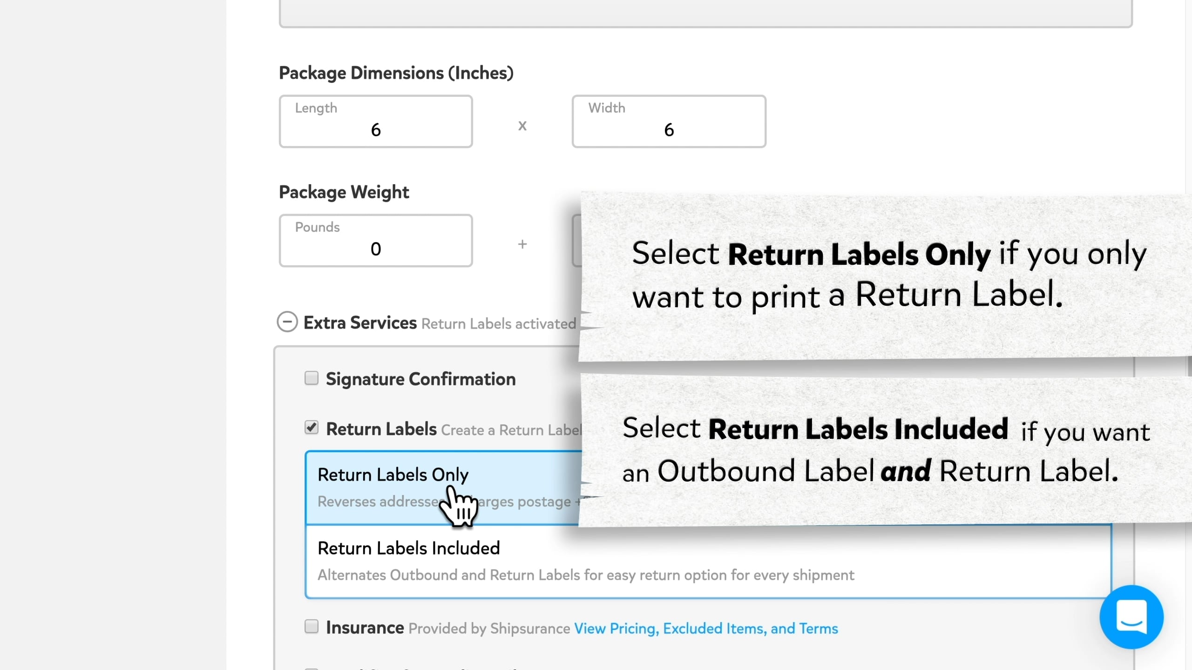Focus the Width dimension field
Viewport: 1192px width, 670px height.
pos(669,122)
